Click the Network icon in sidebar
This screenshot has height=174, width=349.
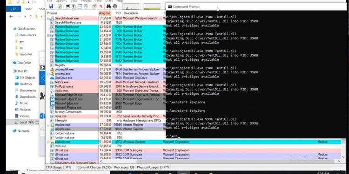(x=15, y=131)
